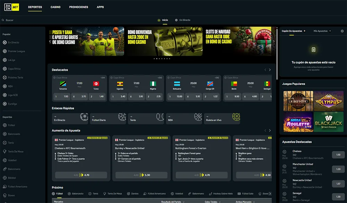
Task: Select Voleibol in sidebar
Action: pyautogui.click(x=9, y=160)
